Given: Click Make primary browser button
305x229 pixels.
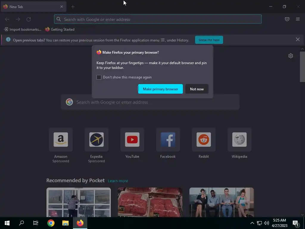Looking at the screenshot, I should (x=161, y=89).
